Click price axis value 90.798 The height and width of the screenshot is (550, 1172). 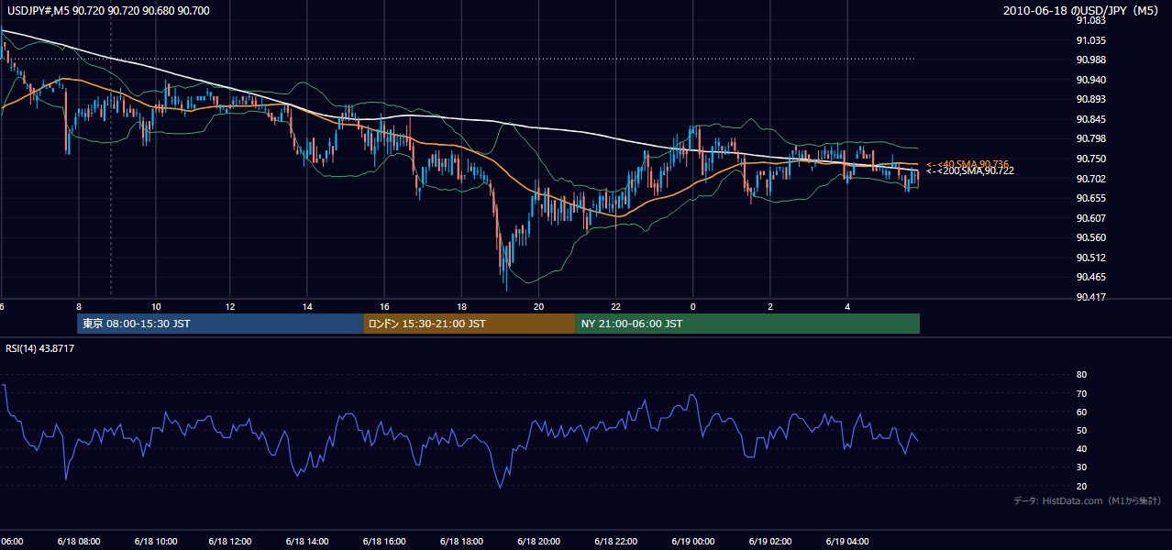click(x=1091, y=138)
